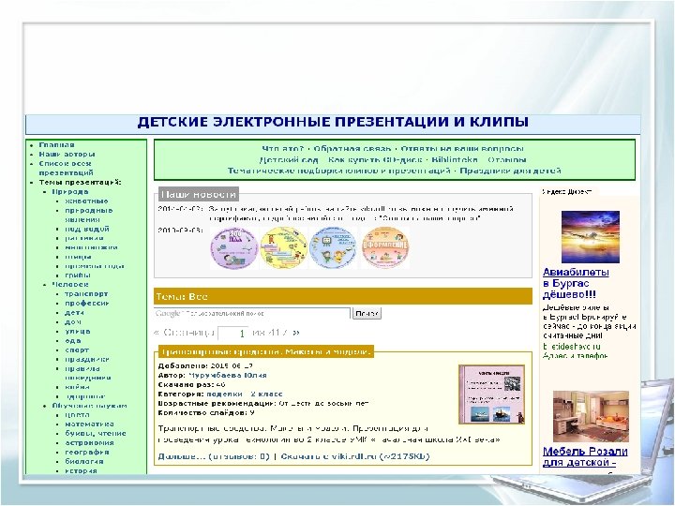Open Праздники для детей link
Screen dimensions: 675x506
[510, 171]
